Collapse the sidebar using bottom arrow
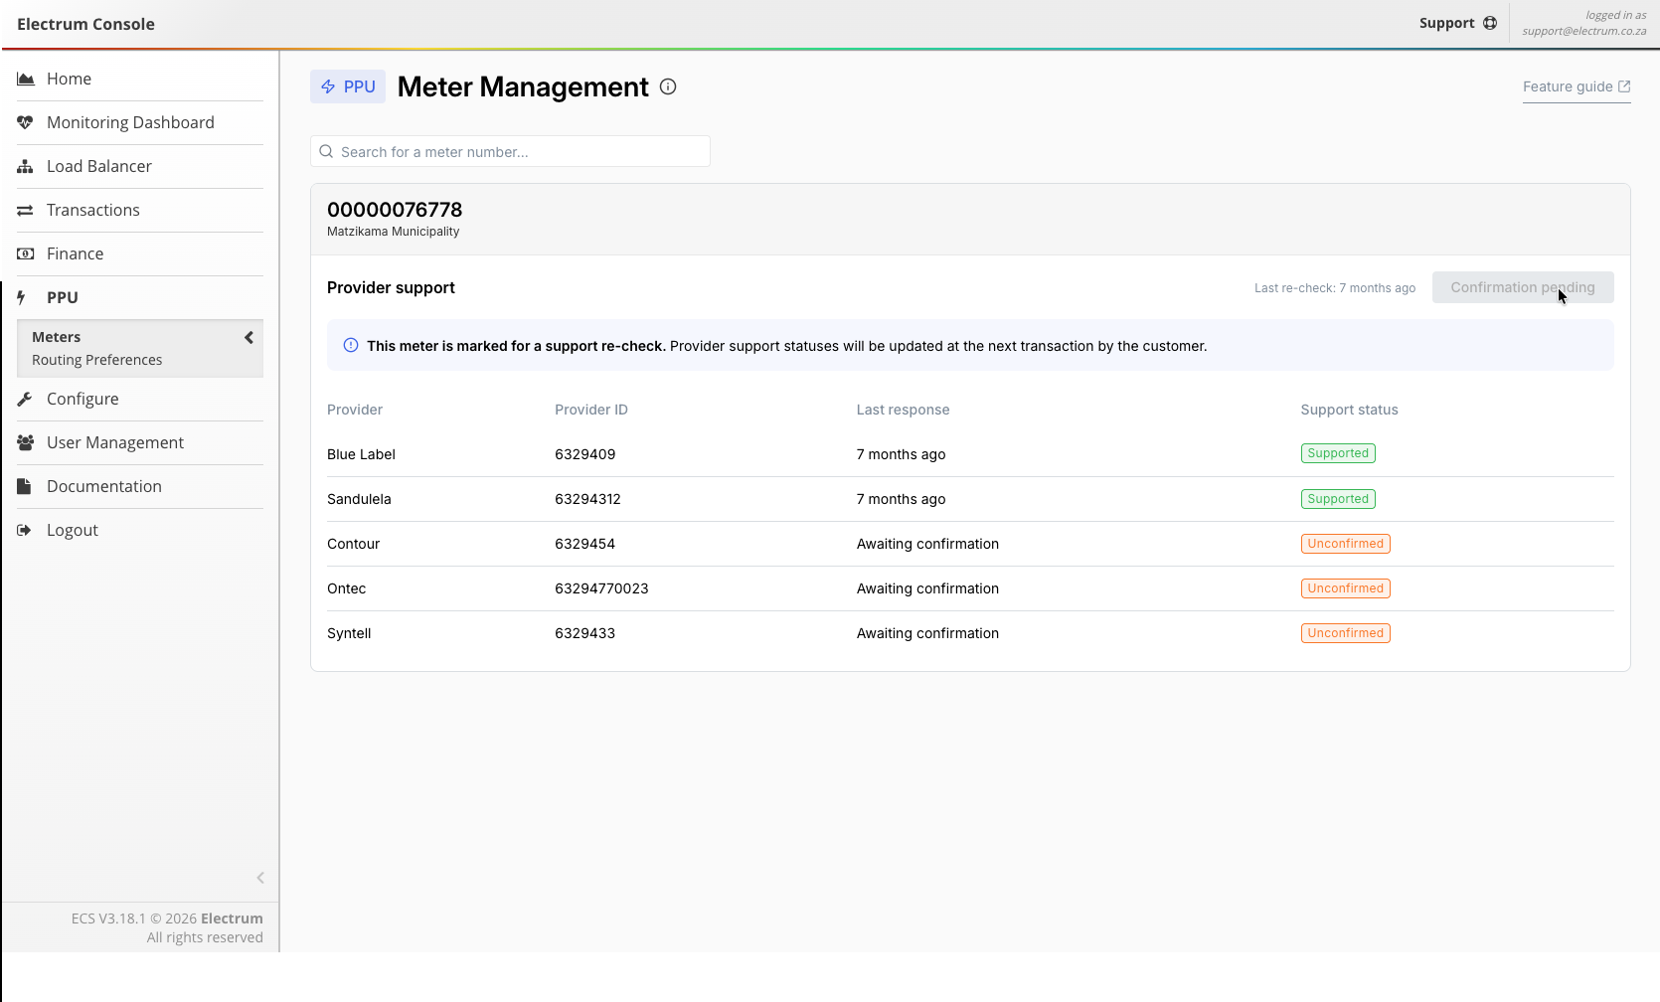 pyautogui.click(x=260, y=878)
